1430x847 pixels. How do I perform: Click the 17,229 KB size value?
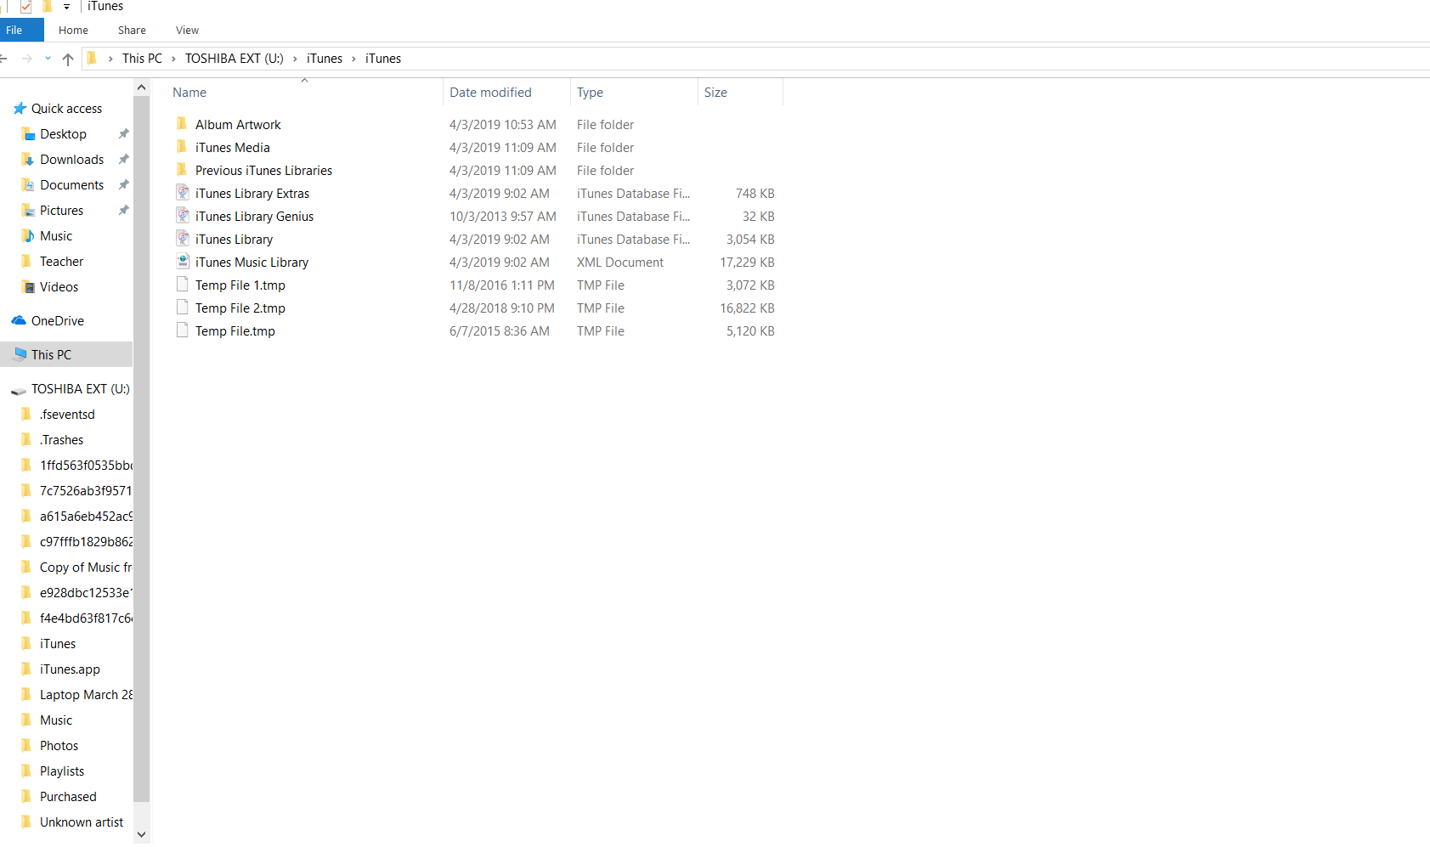[x=747, y=263]
